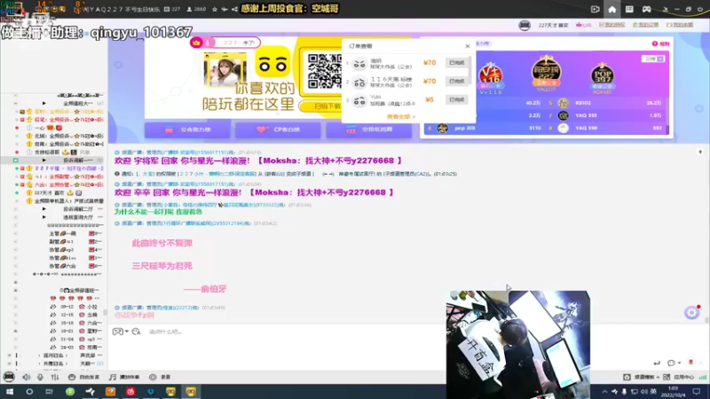Open 查看全部 link in order popup
Viewport: 710px width, 399px height.
(401, 117)
